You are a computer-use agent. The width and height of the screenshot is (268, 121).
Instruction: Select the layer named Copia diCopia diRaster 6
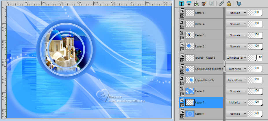(x=209, y=69)
